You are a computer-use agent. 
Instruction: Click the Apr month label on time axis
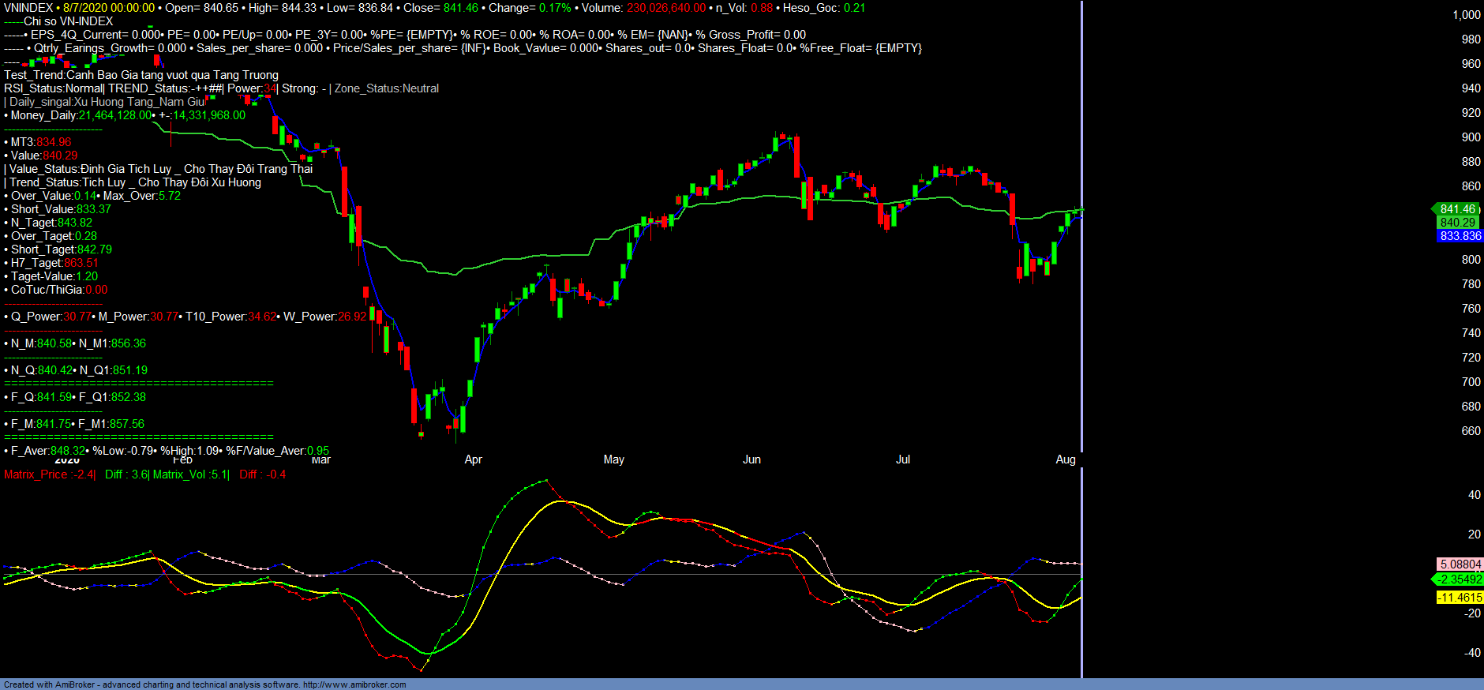pos(473,459)
